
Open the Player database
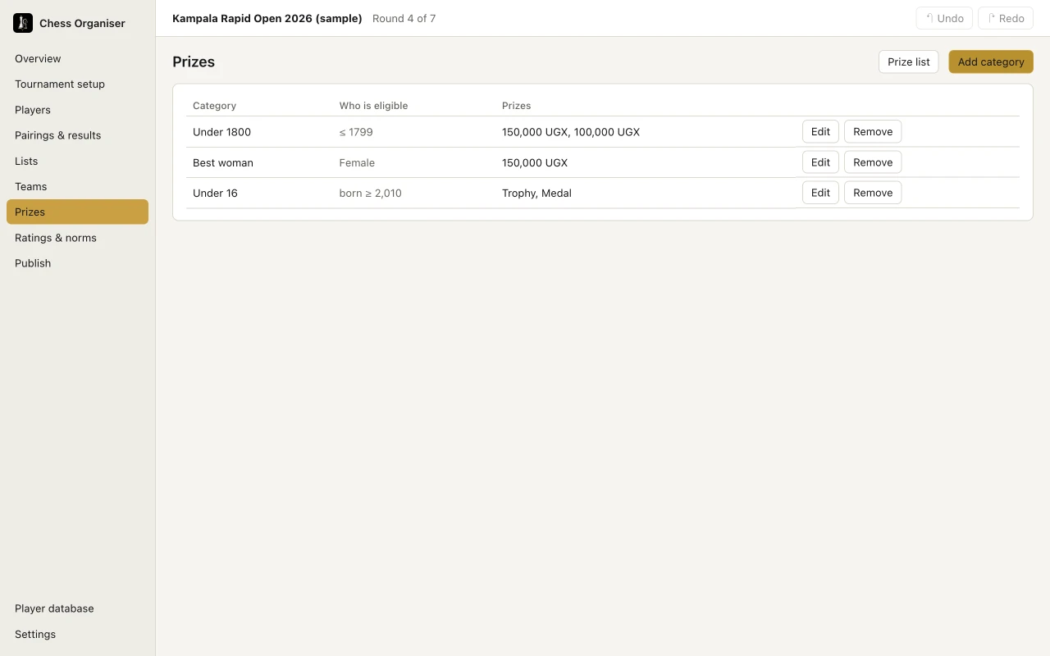coord(77,608)
